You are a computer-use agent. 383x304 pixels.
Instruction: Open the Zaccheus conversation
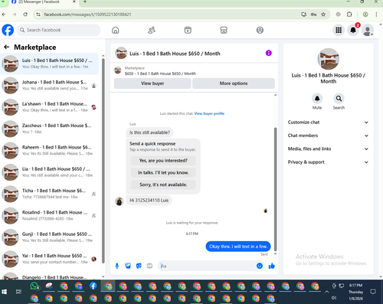(x=49, y=129)
